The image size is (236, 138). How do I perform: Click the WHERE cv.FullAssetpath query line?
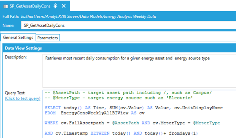tap(132, 122)
